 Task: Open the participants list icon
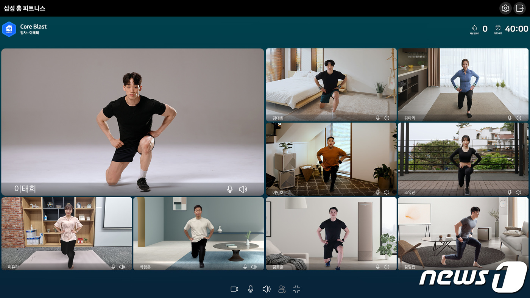point(282,289)
